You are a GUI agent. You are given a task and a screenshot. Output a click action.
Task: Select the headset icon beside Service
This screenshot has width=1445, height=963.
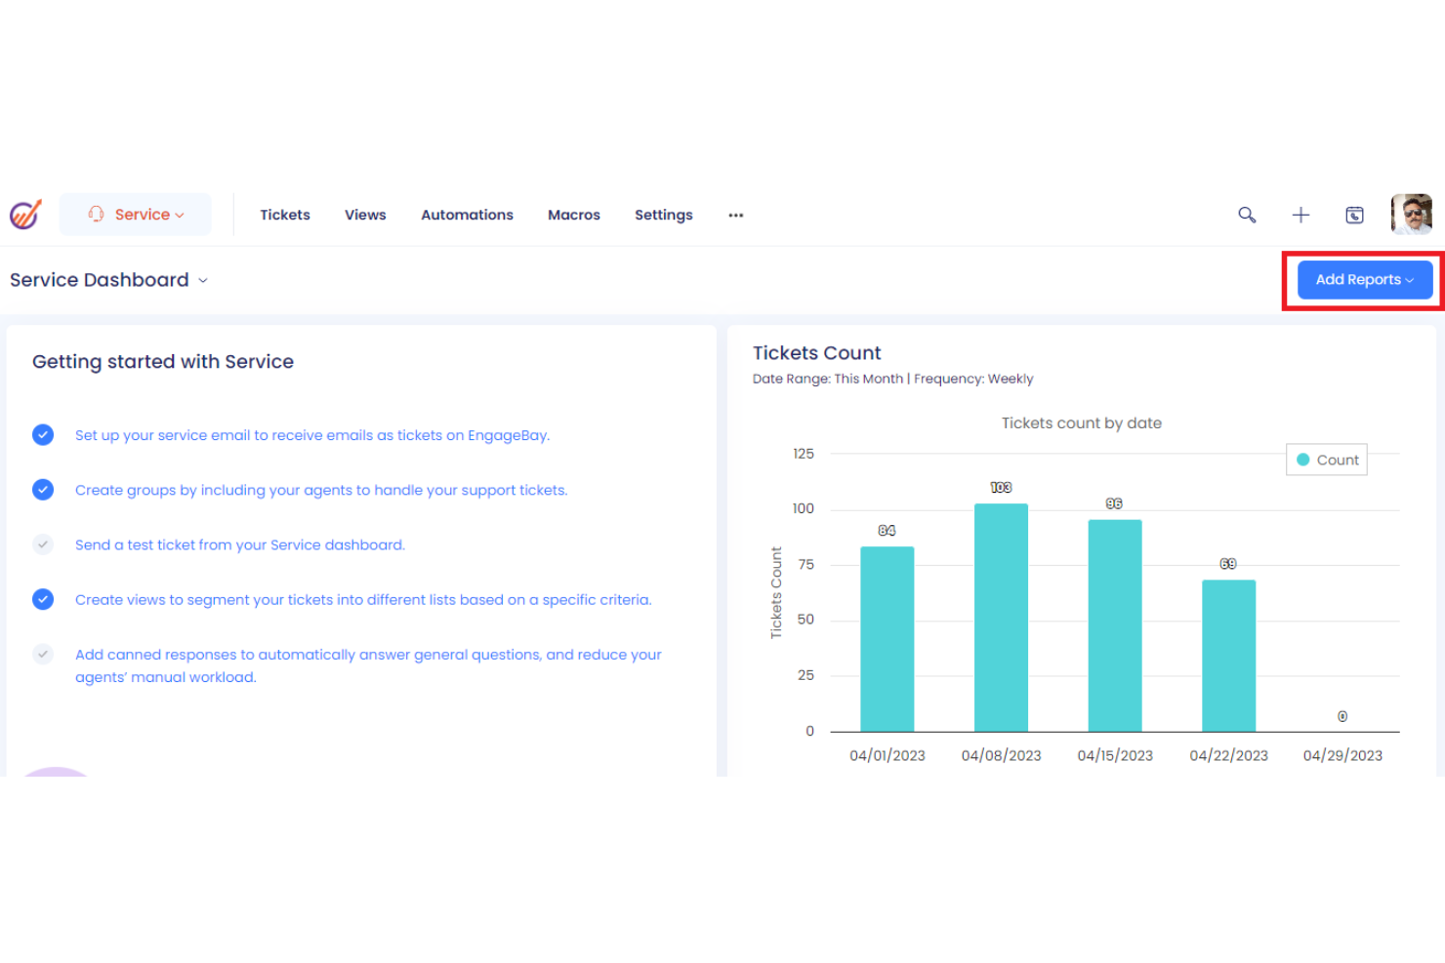[96, 214]
